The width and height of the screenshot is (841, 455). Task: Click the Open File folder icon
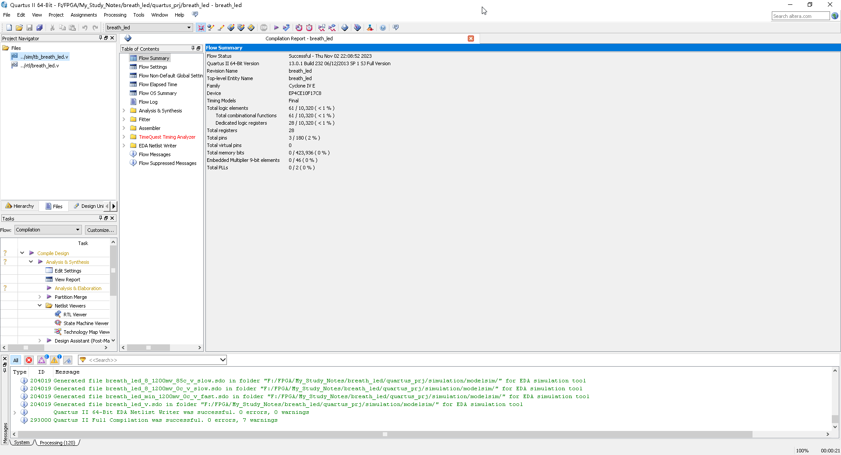click(19, 28)
